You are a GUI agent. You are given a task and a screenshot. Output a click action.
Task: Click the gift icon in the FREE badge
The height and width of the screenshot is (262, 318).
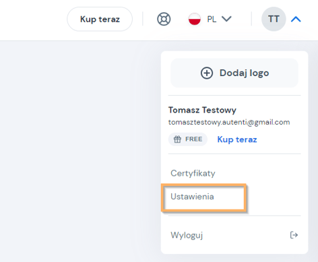click(177, 139)
